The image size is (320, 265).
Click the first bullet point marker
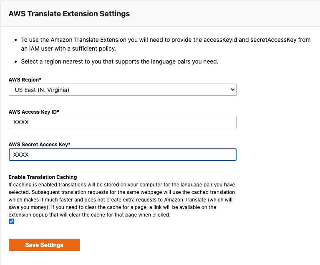click(x=15, y=41)
